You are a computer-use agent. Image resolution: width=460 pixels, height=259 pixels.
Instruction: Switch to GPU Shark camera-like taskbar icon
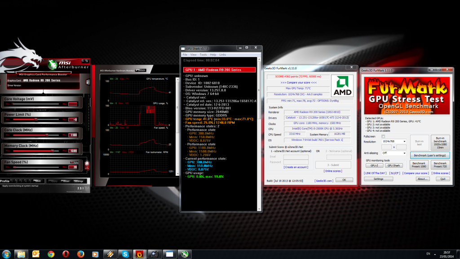(155, 254)
